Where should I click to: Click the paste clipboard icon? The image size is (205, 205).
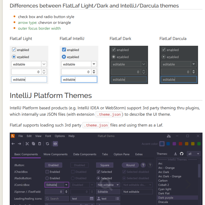tap(39, 144)
